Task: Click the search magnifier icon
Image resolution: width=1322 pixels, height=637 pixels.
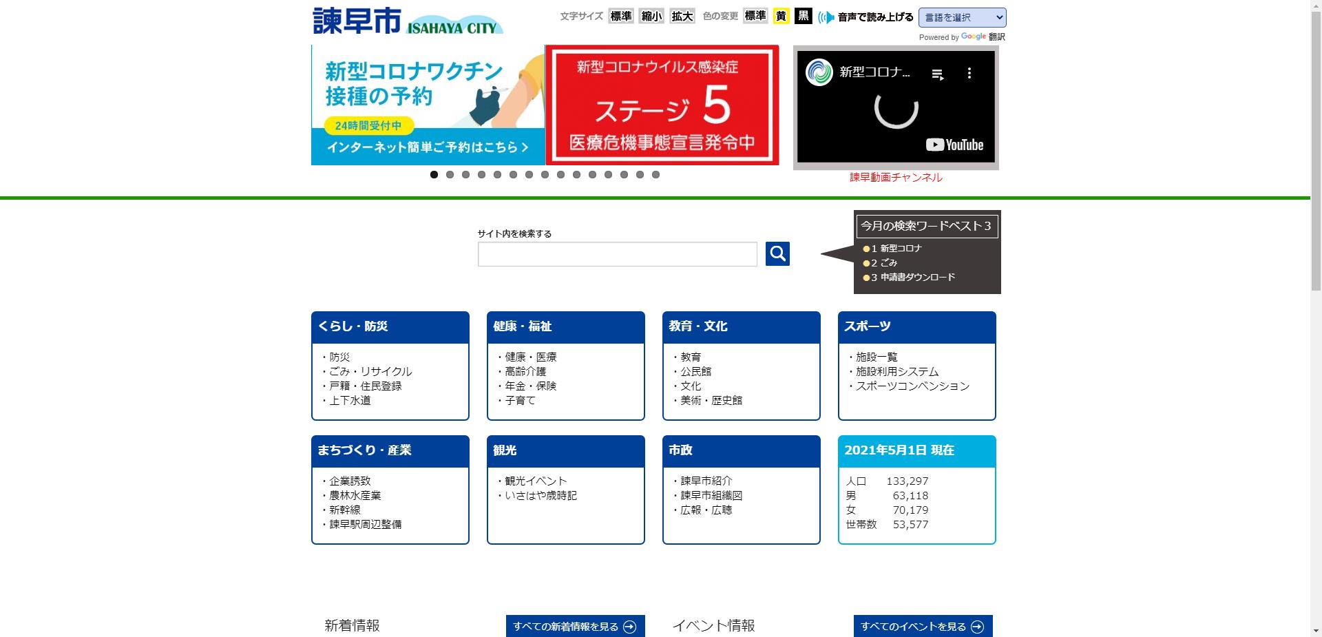Action: point(777,253)
